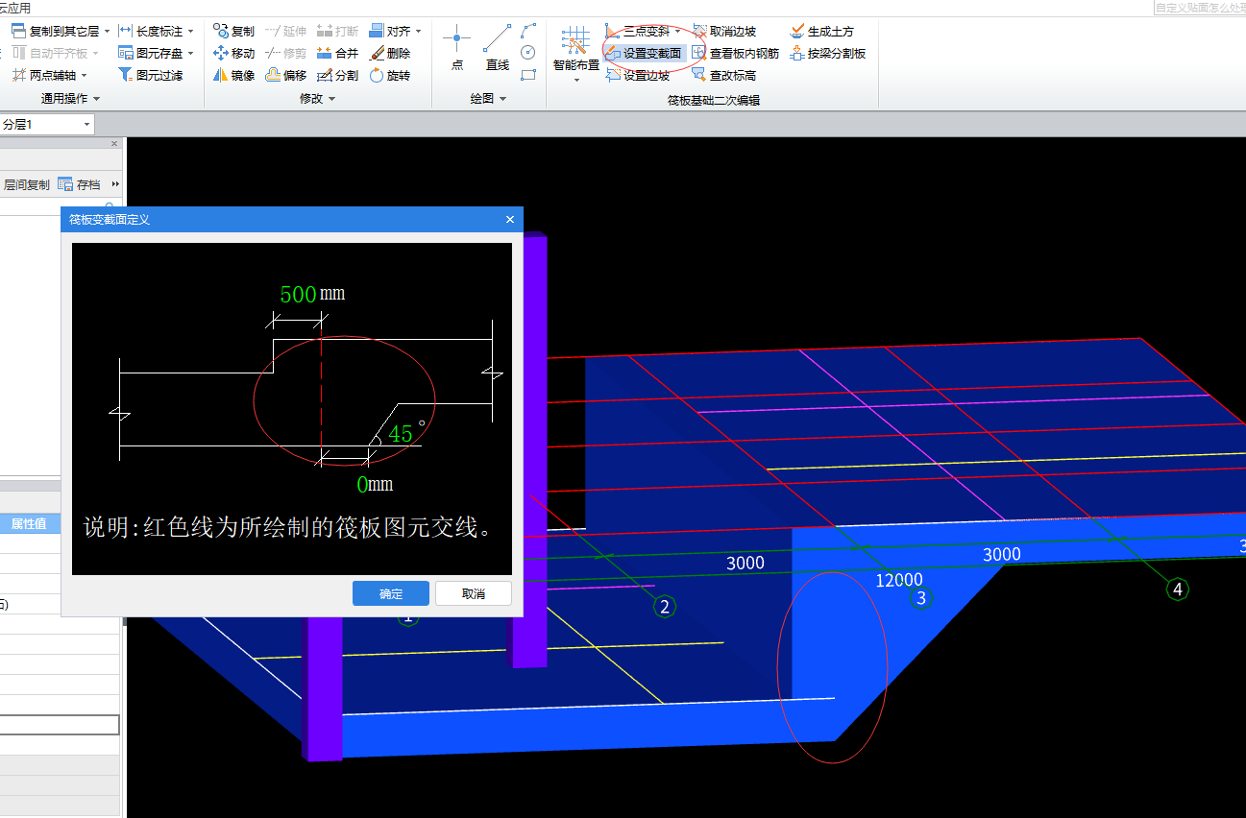The image size is (1246, 818).
Task: Click the 分割 split tool
Action: (337, 75)
